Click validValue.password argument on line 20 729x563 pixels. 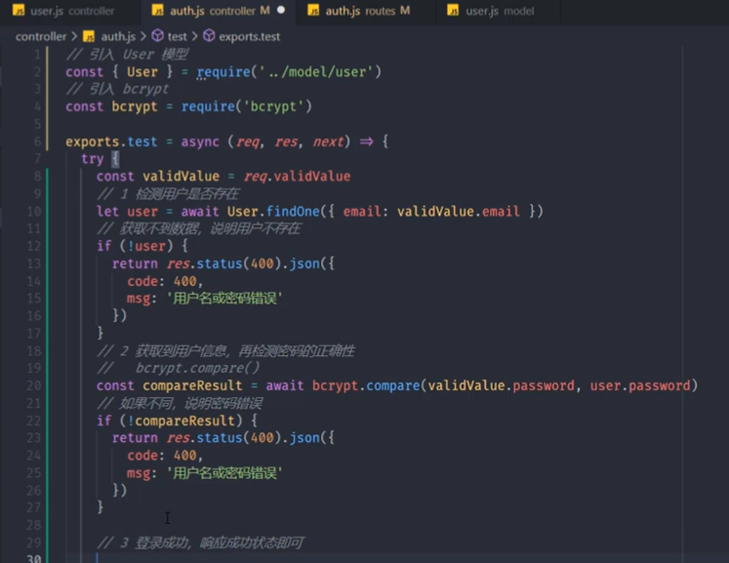click(501, 385)
